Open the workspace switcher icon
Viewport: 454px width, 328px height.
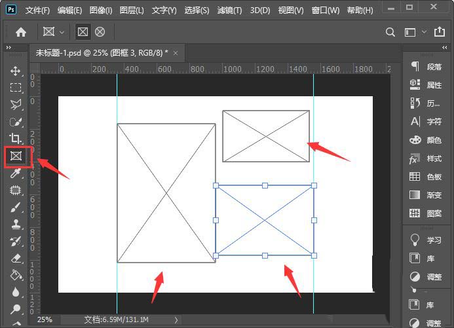(410, 32)
